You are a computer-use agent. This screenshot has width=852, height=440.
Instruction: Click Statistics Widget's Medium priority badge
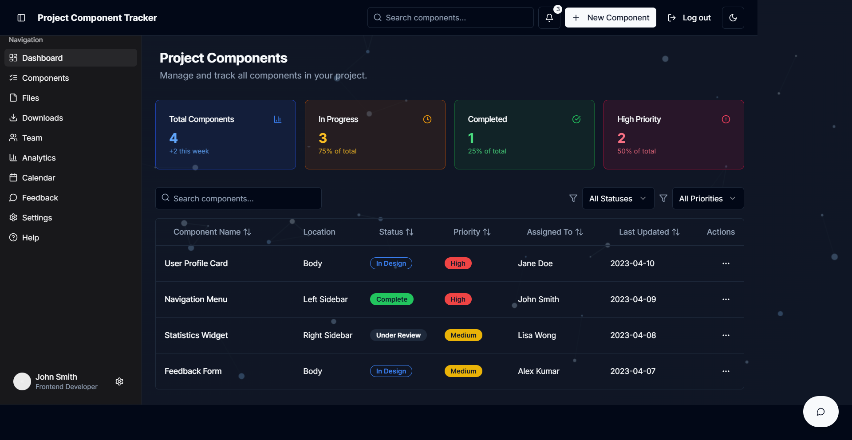(463, 335)
